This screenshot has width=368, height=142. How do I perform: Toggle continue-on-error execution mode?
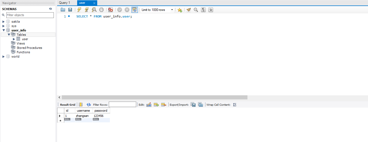click(110, 10)
